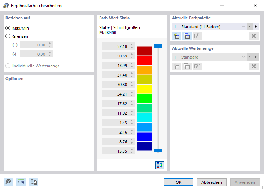Click the top slider handle on color scale
The image size is (264, 190).
point(158,46)
